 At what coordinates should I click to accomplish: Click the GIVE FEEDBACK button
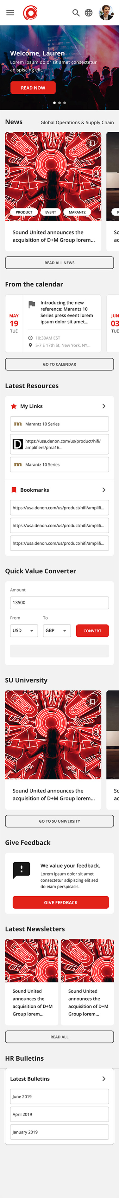click(x=61, y=902)
